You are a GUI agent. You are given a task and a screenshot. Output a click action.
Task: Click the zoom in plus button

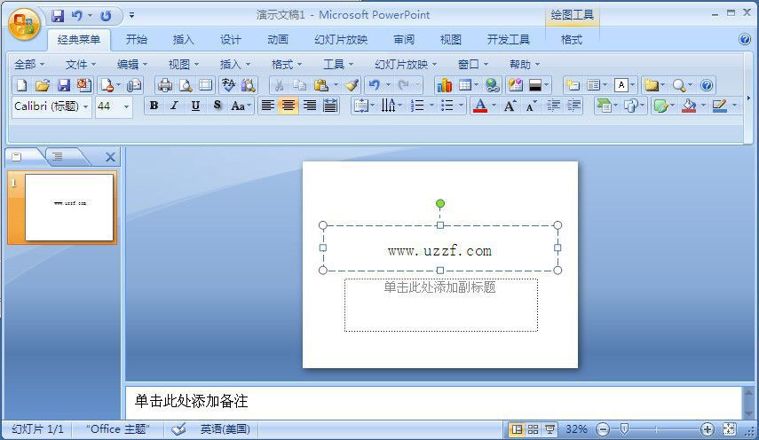(707, 428)
